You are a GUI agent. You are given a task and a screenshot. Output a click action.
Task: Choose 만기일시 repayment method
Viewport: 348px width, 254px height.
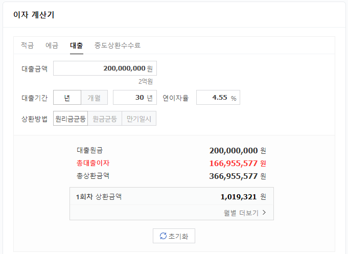[x=139, y=119]
